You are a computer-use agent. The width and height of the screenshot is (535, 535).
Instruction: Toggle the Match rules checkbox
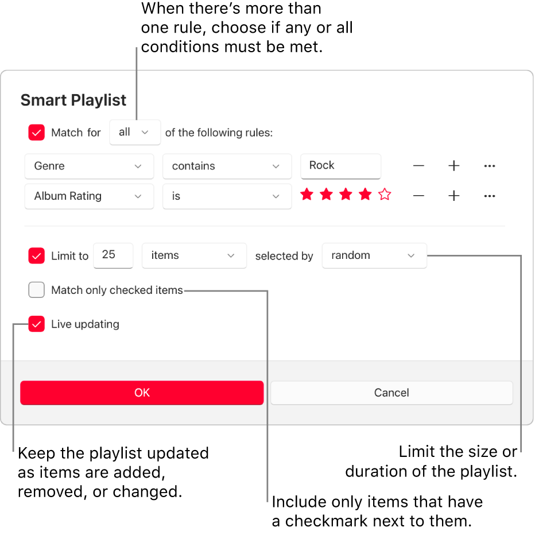click(x=36, y=132)
